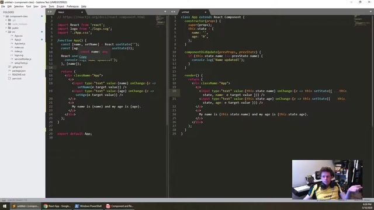Close the untitled tab in right pane
374x210 pixels.
pos(205,12)
